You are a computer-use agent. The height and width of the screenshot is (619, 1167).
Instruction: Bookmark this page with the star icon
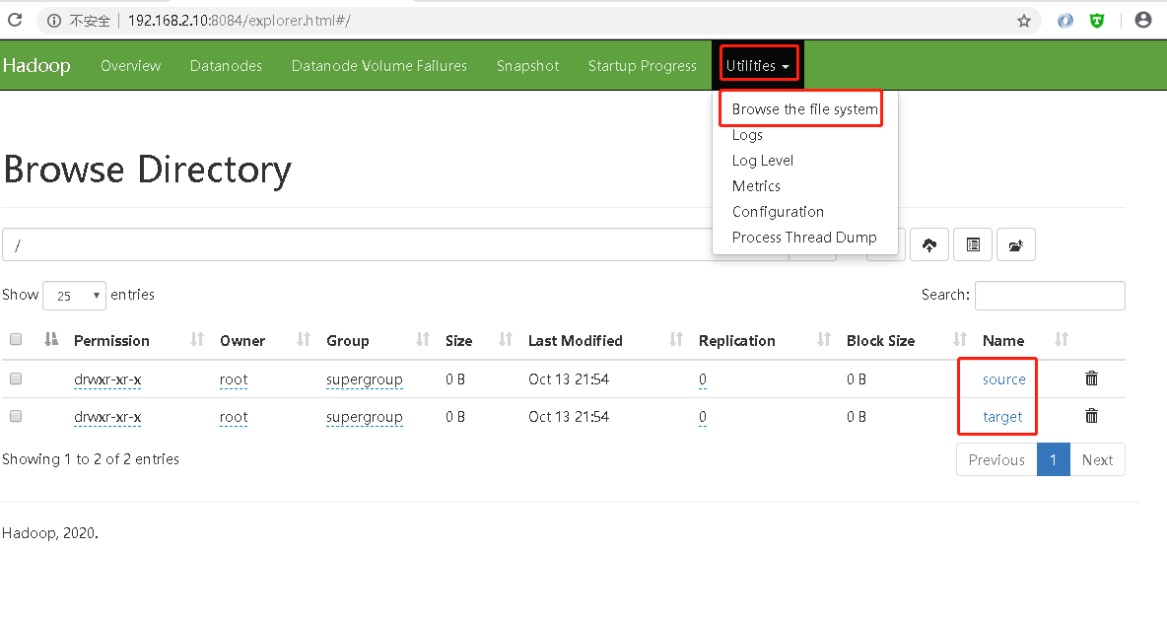(1024, 21)
